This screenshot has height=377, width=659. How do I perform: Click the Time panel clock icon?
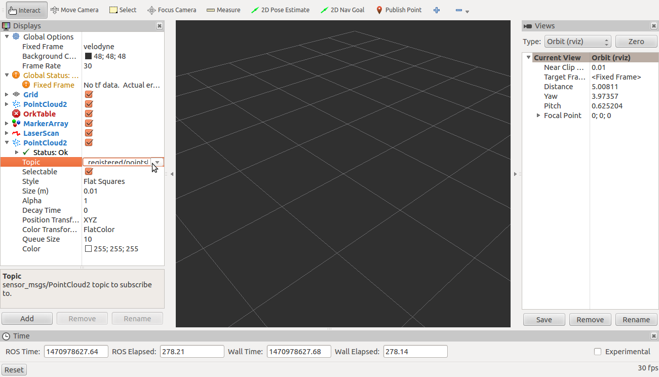click(6, 336)
